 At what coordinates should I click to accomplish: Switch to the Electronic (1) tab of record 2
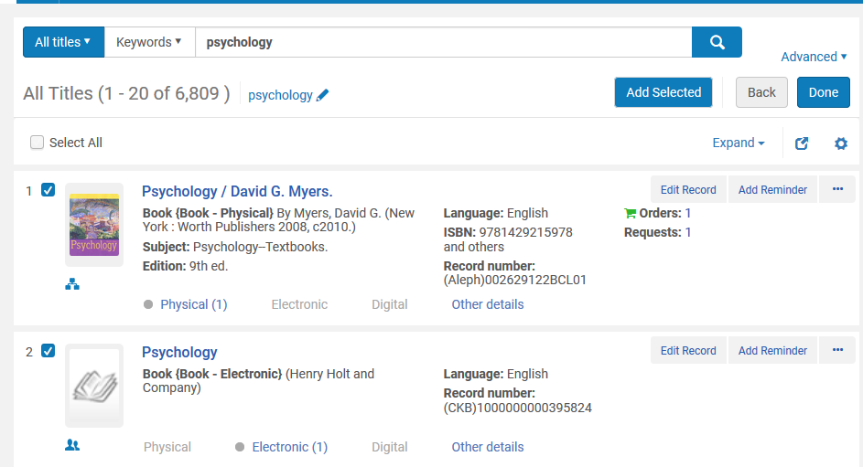(289, 447)
